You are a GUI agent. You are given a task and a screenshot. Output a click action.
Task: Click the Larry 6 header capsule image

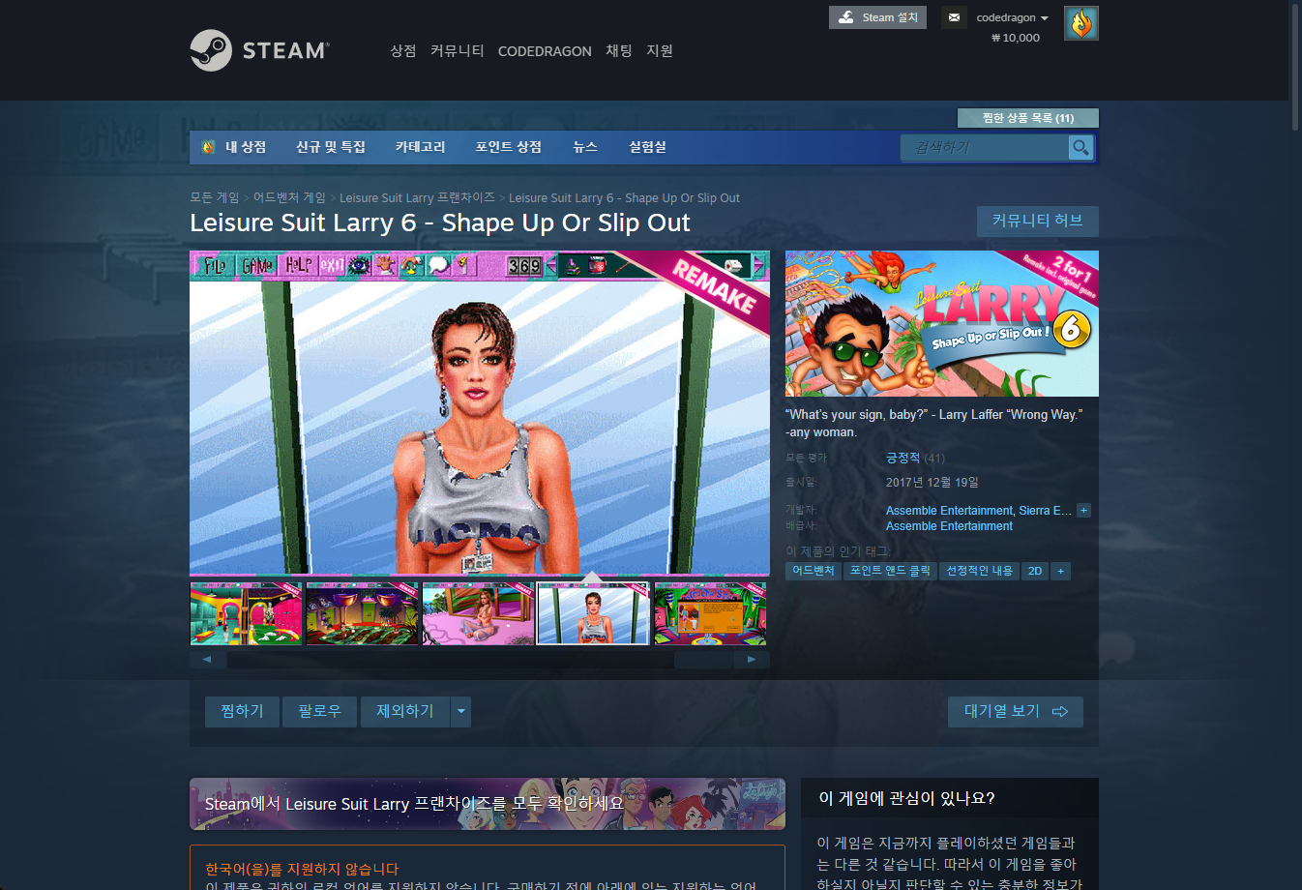(942, 323)
